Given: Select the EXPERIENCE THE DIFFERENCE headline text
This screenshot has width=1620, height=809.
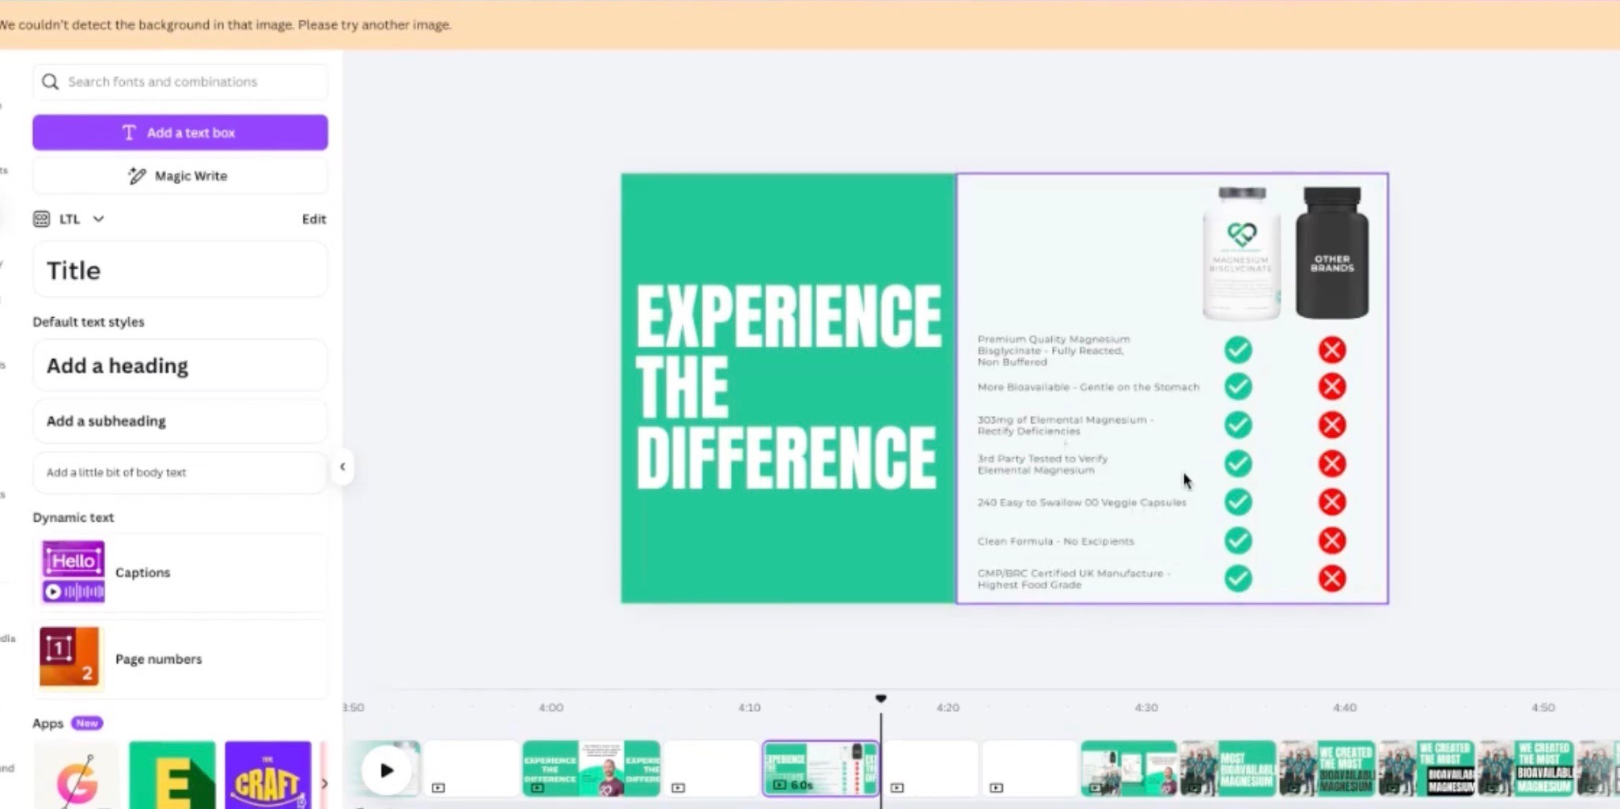Looking at the screenshot, I should [x=788, y=387].
